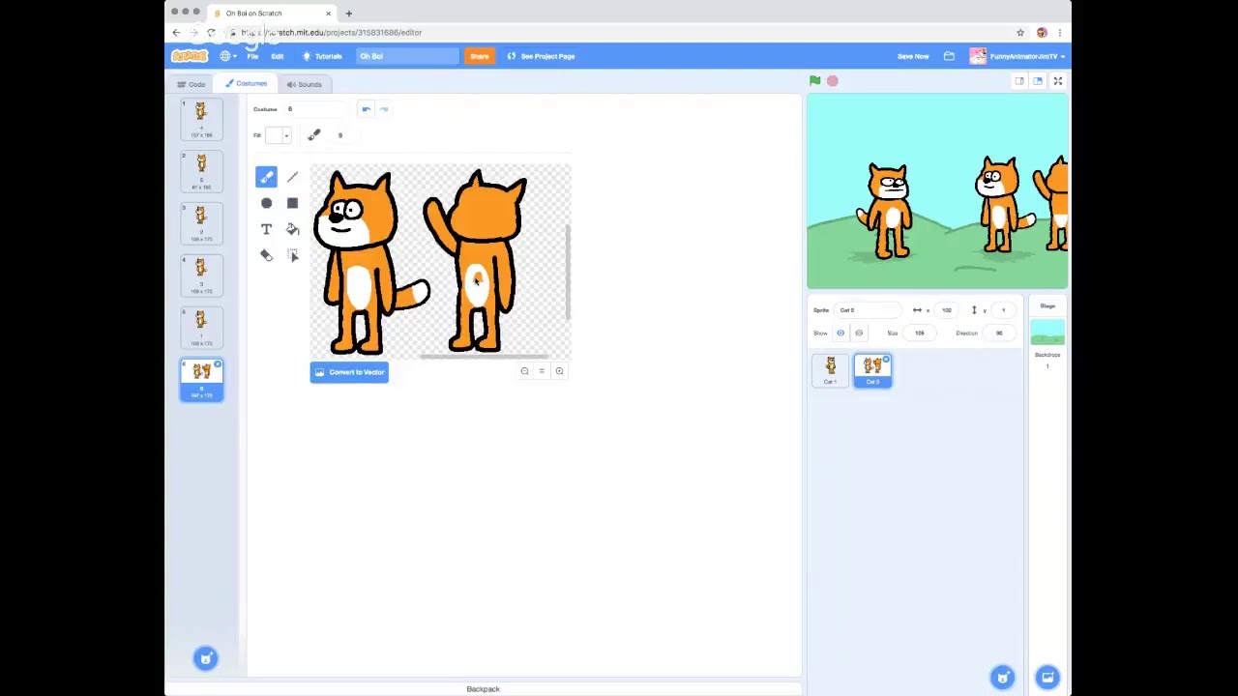Viewport: 1238px width, 696px height.
Task: Select costume 4 thumbnail
Action: coord(201,275)
